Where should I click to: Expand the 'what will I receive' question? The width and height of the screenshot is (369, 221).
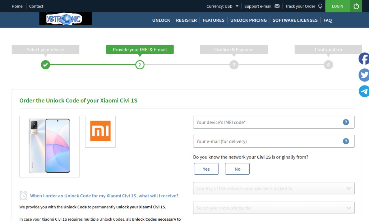coord(104,196)
